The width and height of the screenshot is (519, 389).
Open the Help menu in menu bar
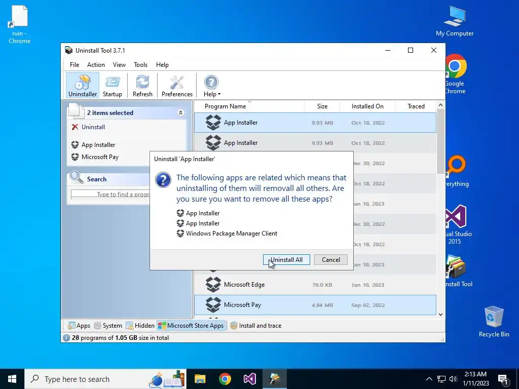(x=162, y=65)
